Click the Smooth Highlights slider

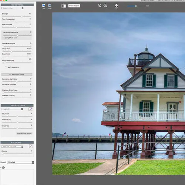click(17, 46)
